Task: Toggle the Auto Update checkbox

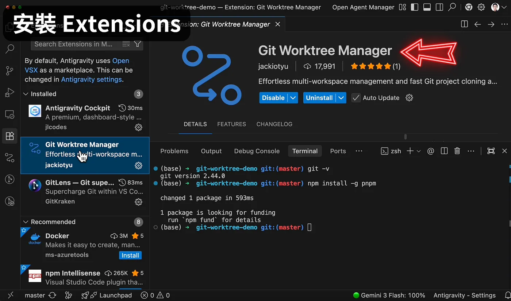Action: tap(356, 98)
